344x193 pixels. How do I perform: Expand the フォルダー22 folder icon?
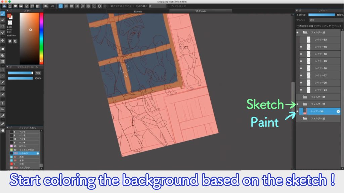point(305,119)
